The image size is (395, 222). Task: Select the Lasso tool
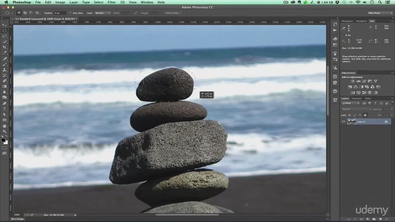(4, 36)
